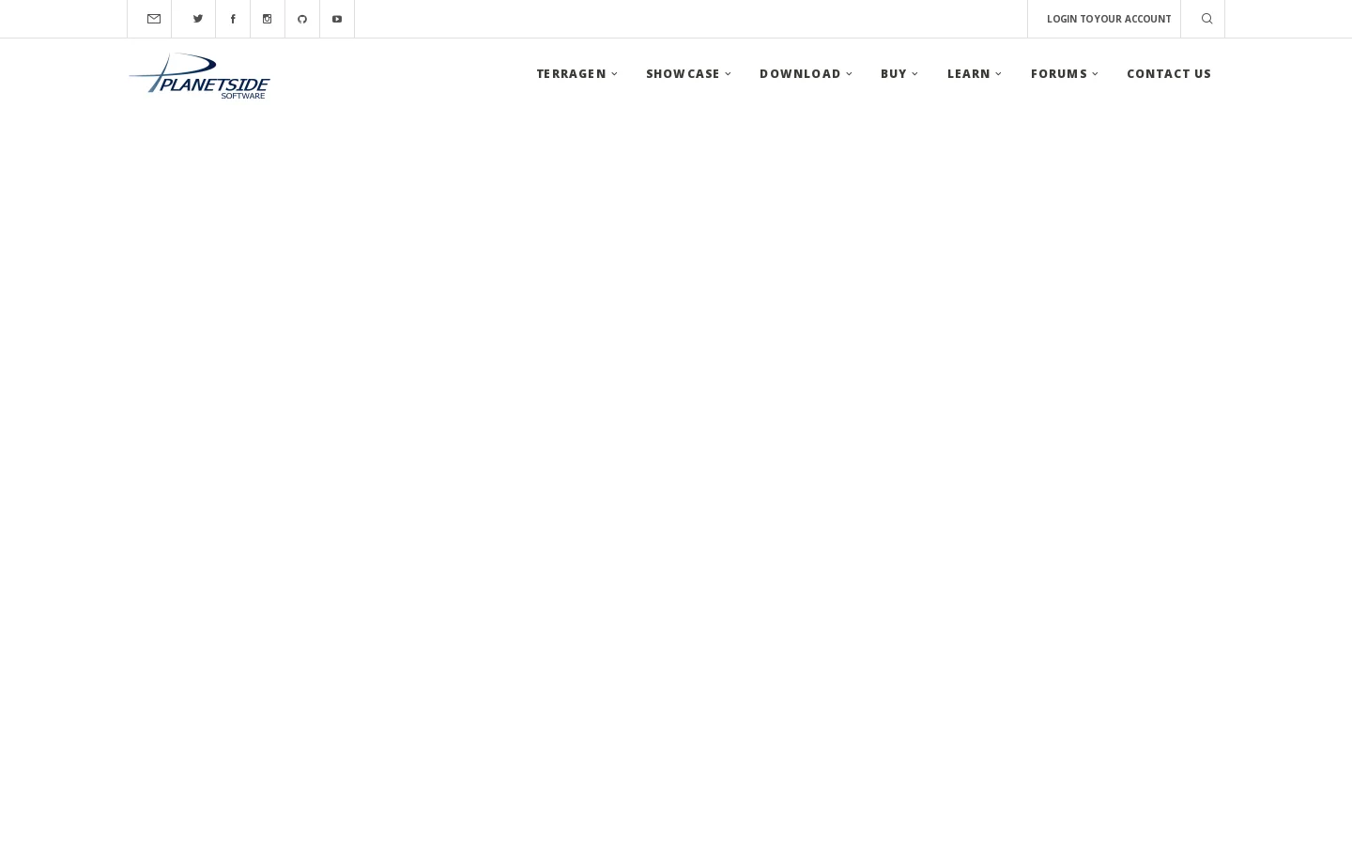Visit the Twitter social link
The height and width of the screenshot is (845, 1352).
(x=198, y=19)
